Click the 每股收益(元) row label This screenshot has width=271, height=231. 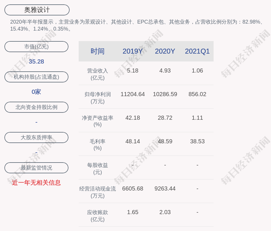click(98, 169)
